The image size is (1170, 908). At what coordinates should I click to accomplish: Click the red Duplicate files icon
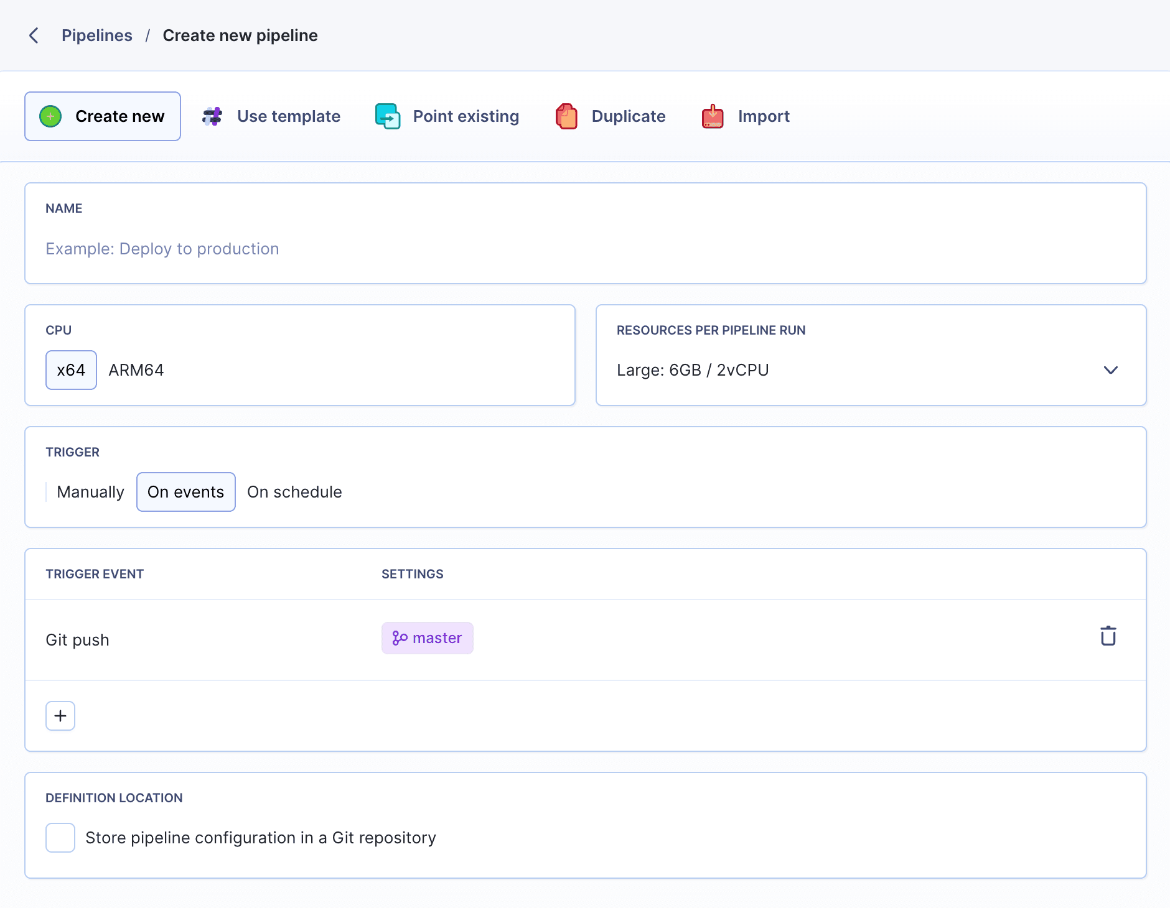pos(566,116)
